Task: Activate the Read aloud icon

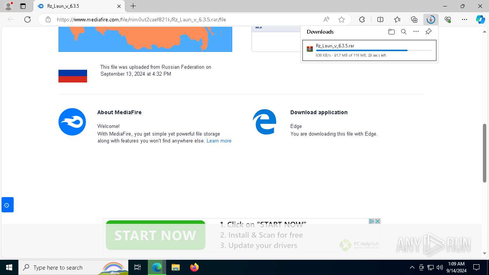Action: click(x=326, y=19)
